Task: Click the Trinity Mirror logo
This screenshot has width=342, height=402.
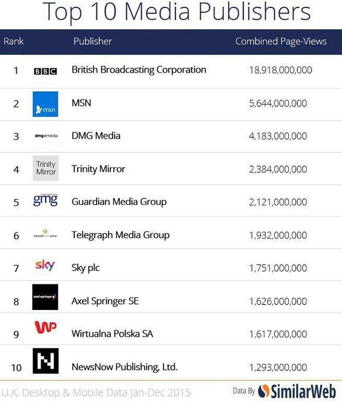Action: [x=45, y=168]
